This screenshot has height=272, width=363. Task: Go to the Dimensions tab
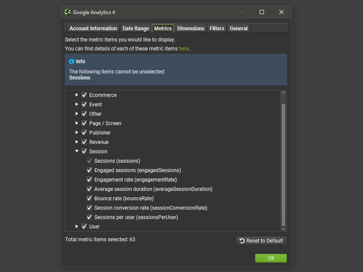(191, 29)
